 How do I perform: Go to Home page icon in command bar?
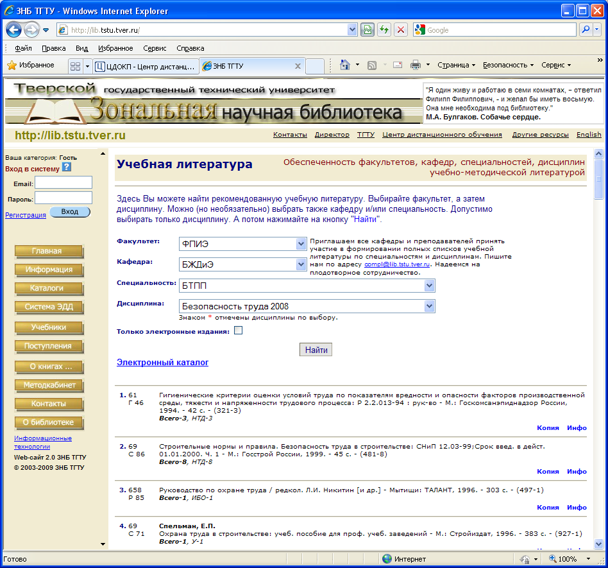(344, 65)
